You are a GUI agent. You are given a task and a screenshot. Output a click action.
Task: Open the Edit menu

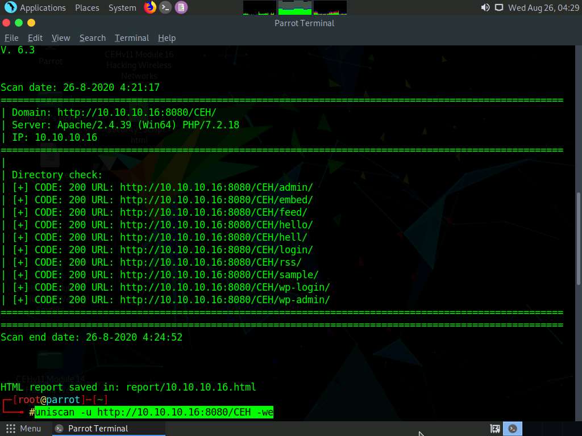pyautogui.click(x=35, y=38)
